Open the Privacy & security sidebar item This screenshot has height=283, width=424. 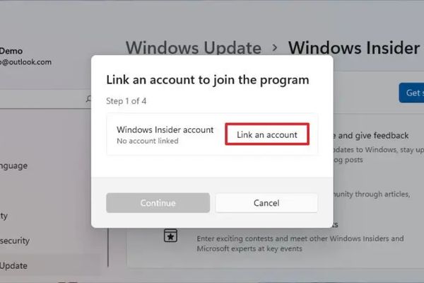click(15, 241)
